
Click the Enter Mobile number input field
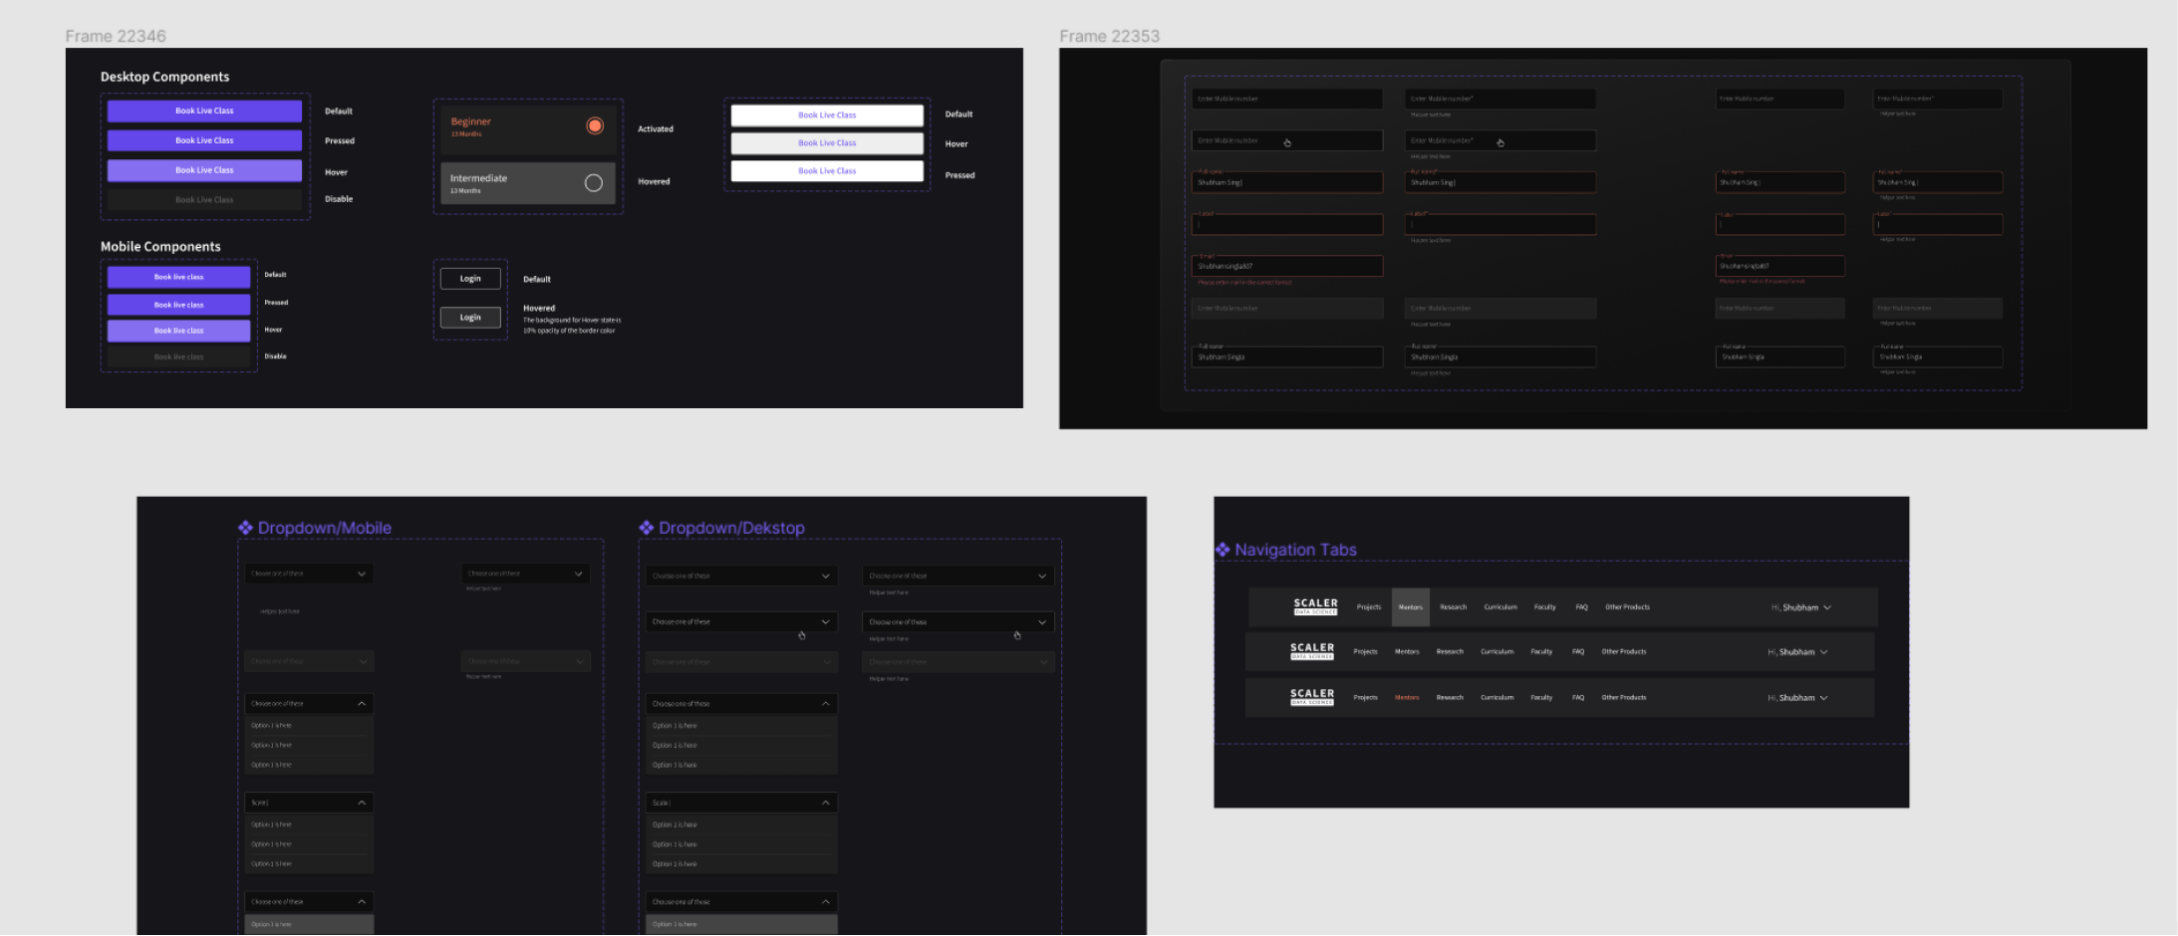(1286, 99)
